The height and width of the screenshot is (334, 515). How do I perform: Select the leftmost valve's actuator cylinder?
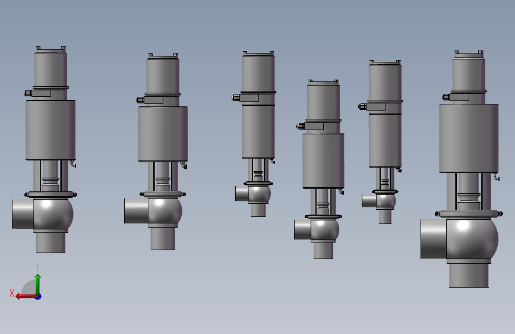tap(50, 130)
